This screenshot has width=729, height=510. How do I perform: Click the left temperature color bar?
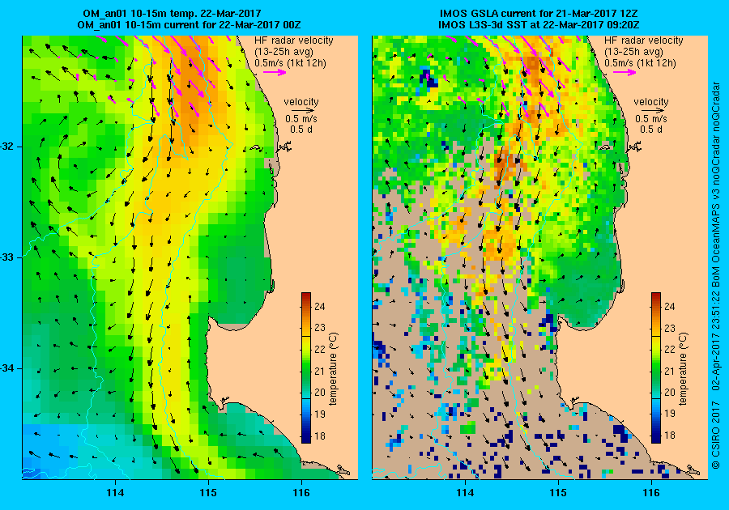pos(306,368)
